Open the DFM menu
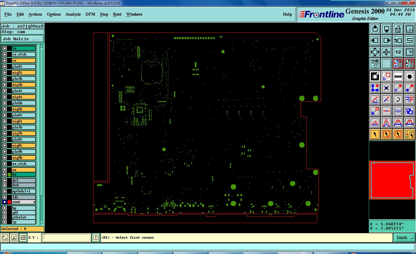Screen dimensions: 416x254 (x=90, y=14)
